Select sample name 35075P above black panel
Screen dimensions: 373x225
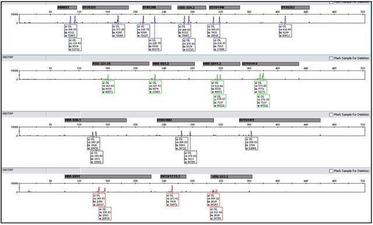click(8, 114)
